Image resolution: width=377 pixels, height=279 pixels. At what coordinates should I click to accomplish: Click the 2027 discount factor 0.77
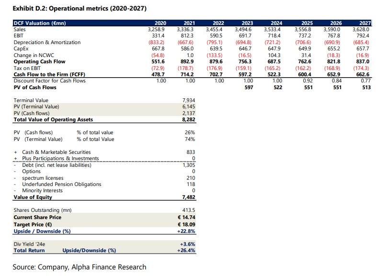click(x=366, y=81)
